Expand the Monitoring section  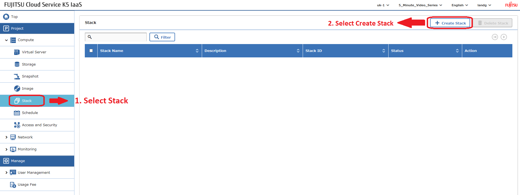point(6,149)
